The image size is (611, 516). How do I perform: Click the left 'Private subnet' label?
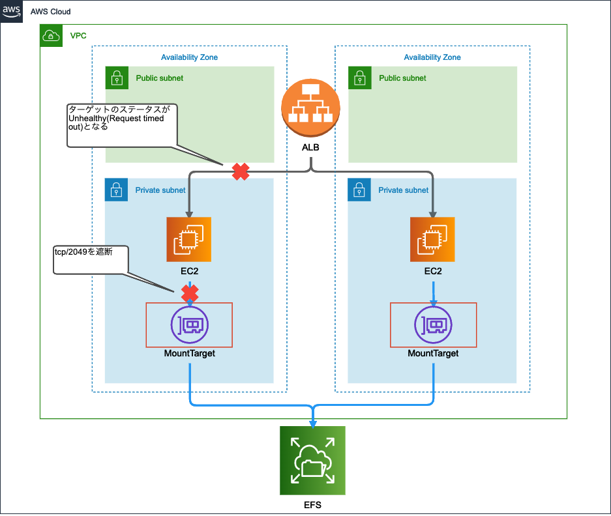(160, 190)
